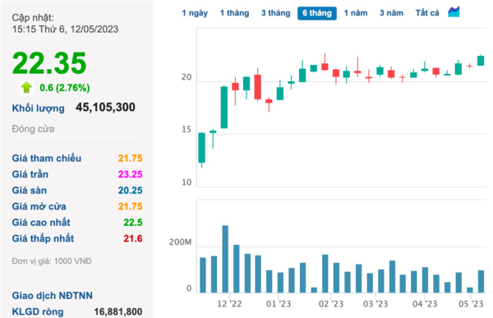
Task: Open the Giá mở cửa label
Action: click(39, 206)
